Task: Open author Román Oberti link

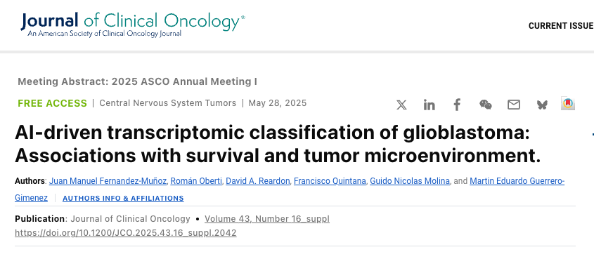Action: pos(196,181)
